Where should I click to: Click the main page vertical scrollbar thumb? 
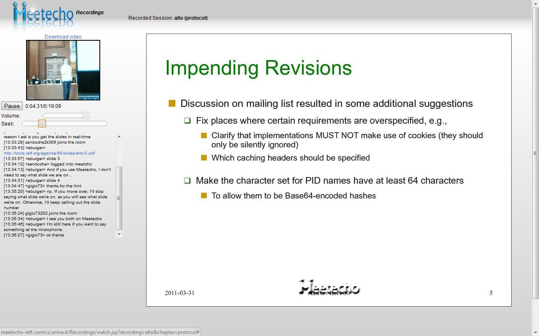click(536, 153)
